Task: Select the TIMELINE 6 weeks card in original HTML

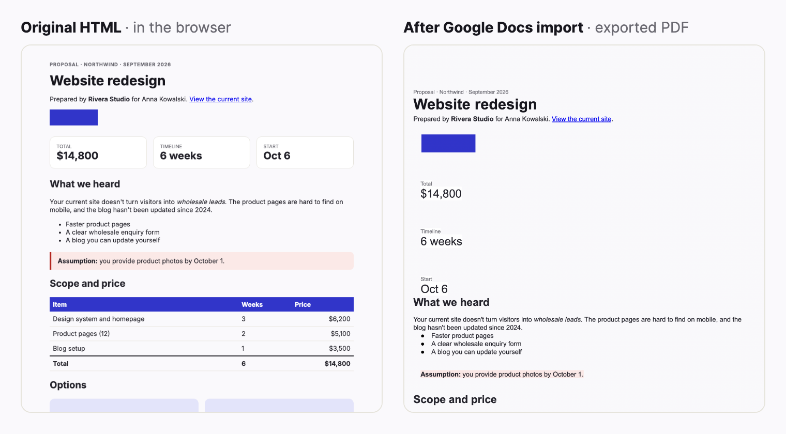Action: pos(202,152)
